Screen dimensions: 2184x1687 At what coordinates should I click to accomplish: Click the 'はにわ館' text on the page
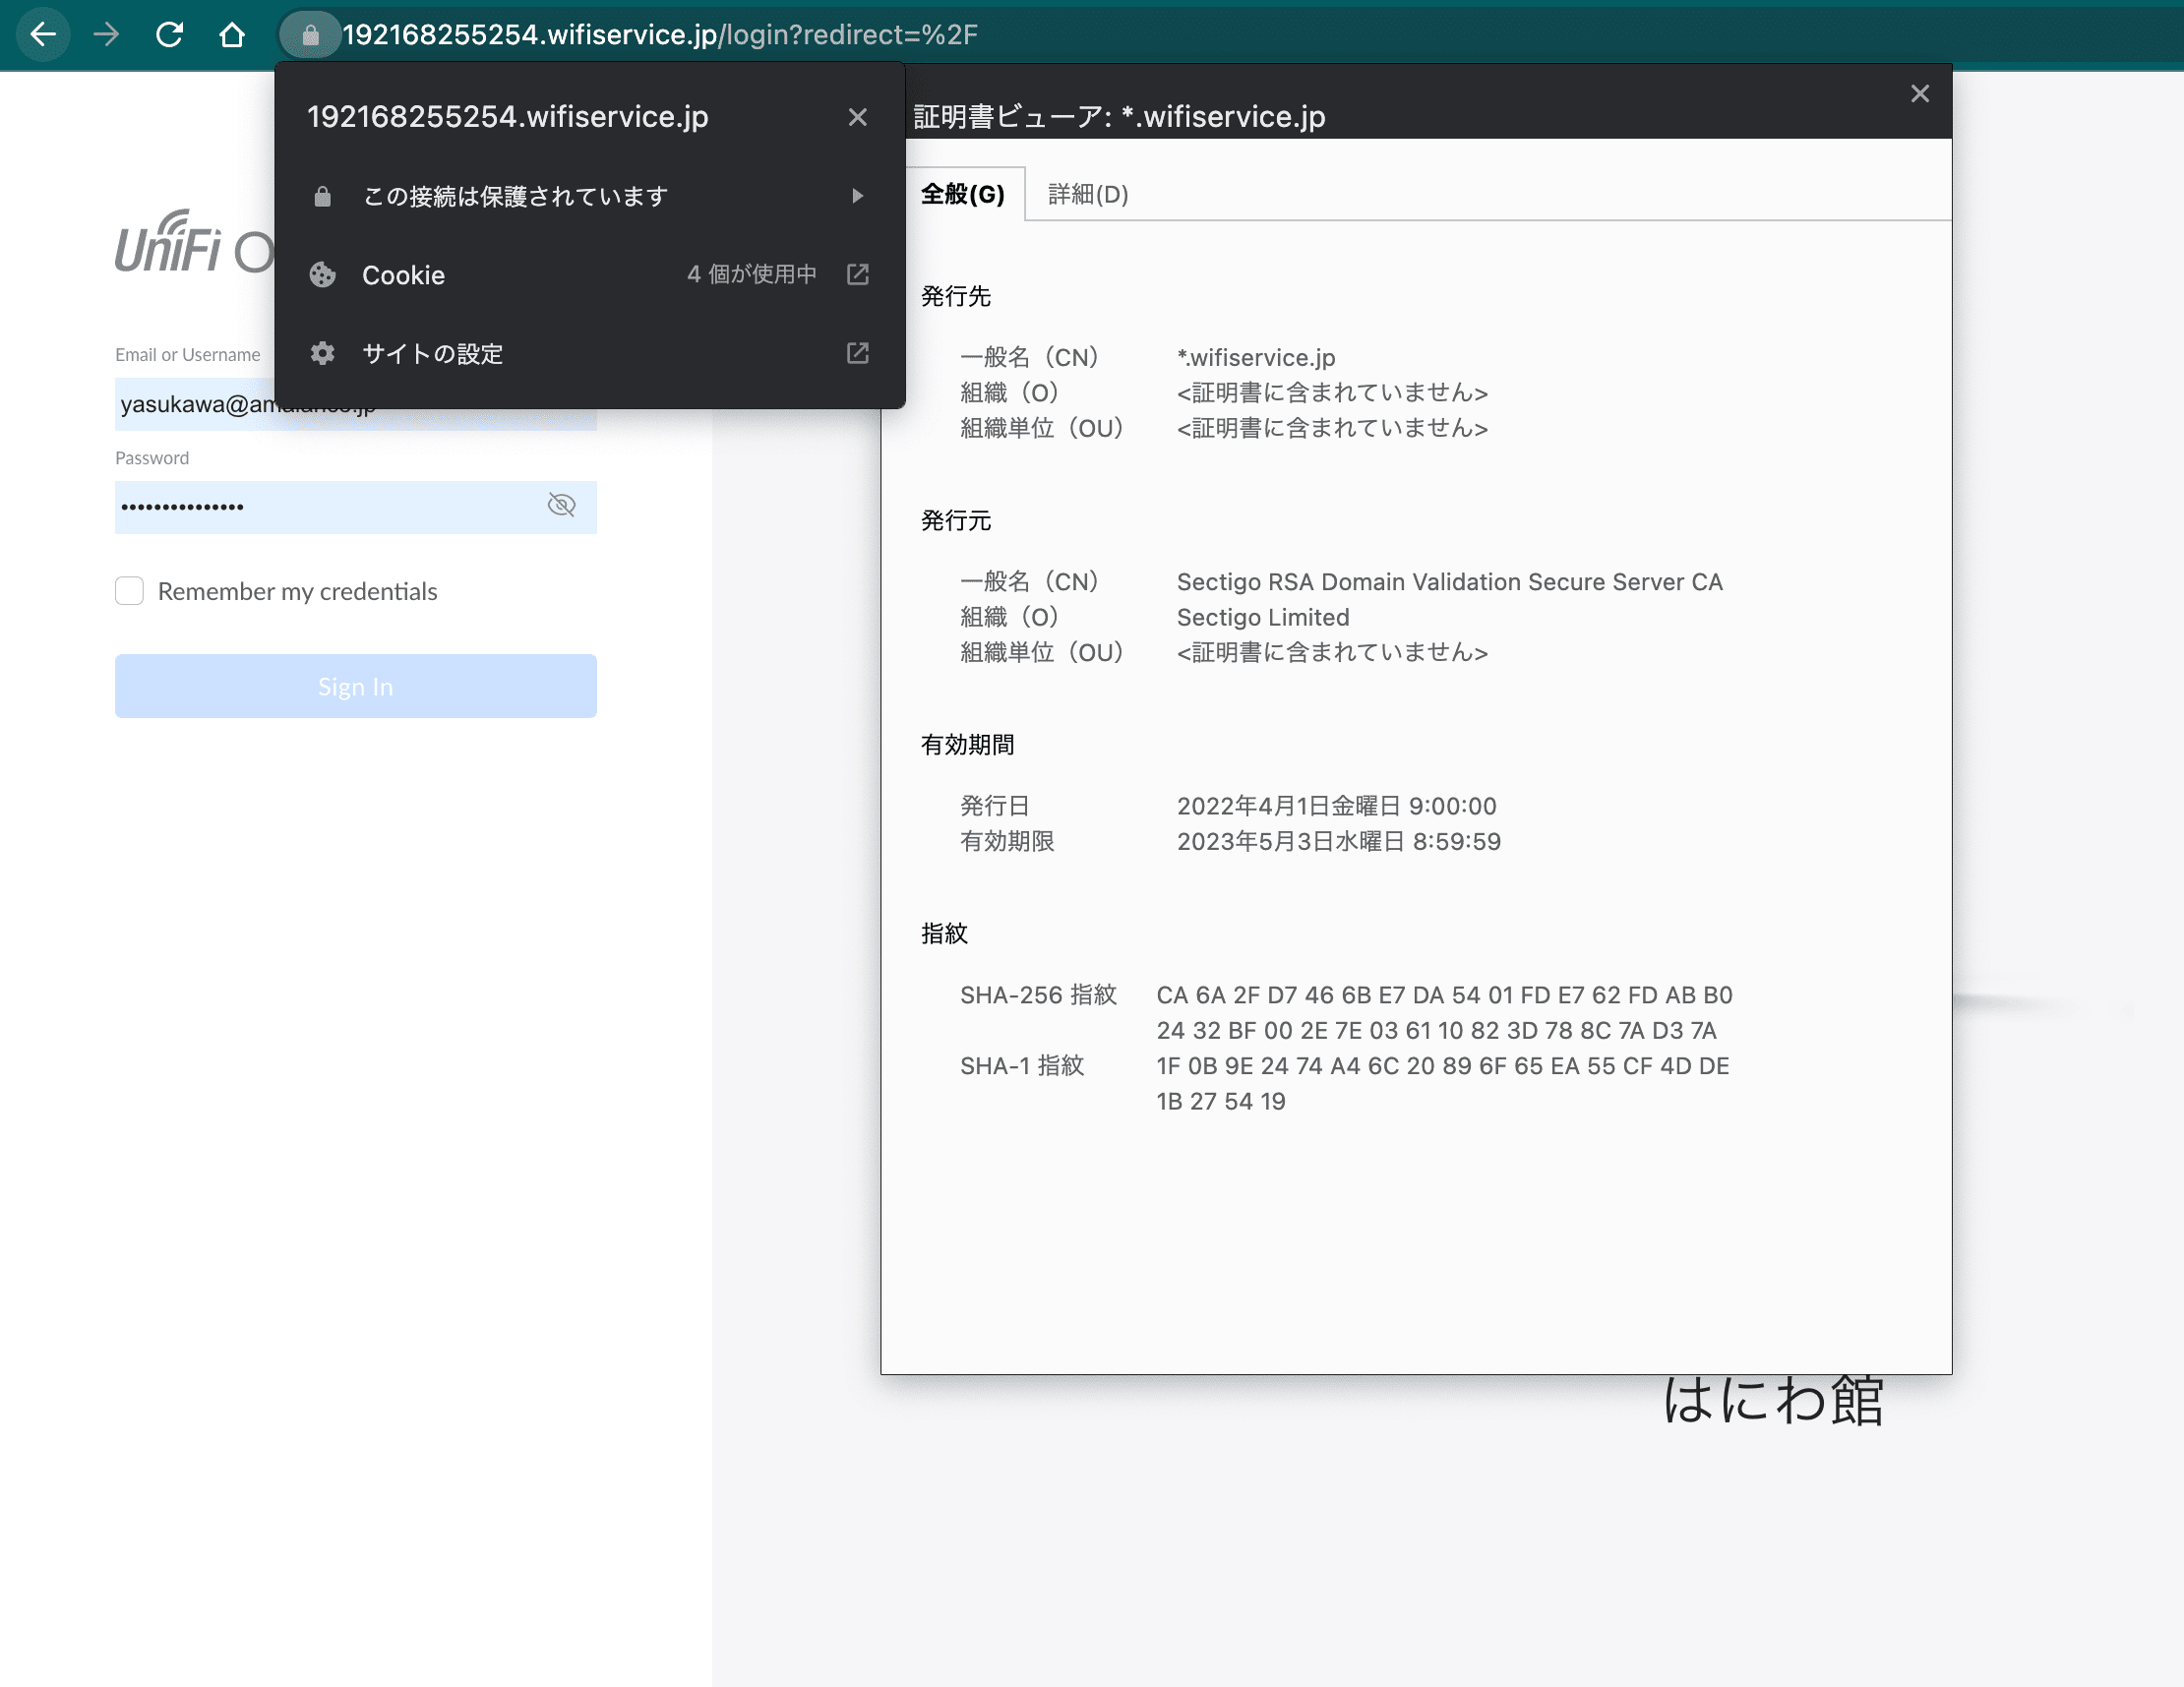(1773, 1400)
